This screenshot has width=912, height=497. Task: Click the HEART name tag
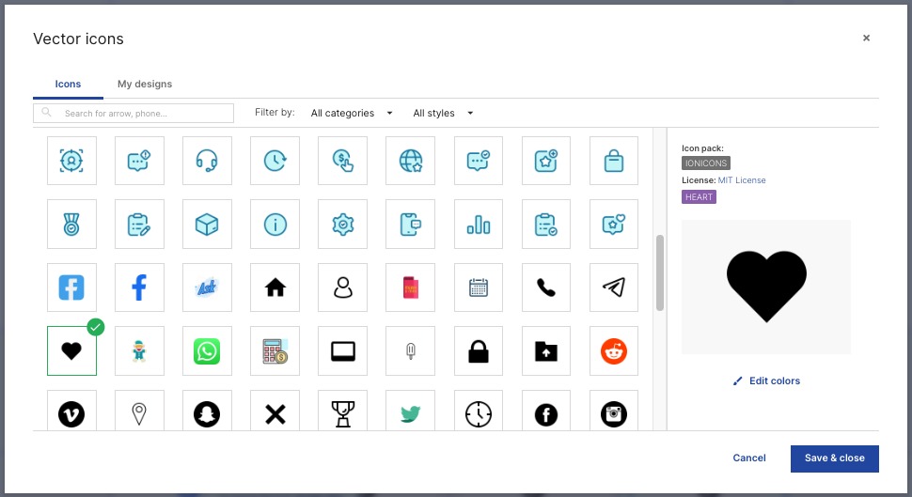click(700, 197)
